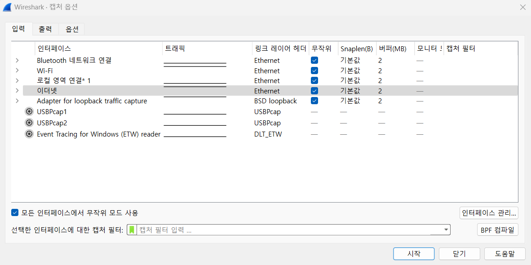531x265 pixels.
Task: Click the 무작위 column header
Action: coord(323,49)
